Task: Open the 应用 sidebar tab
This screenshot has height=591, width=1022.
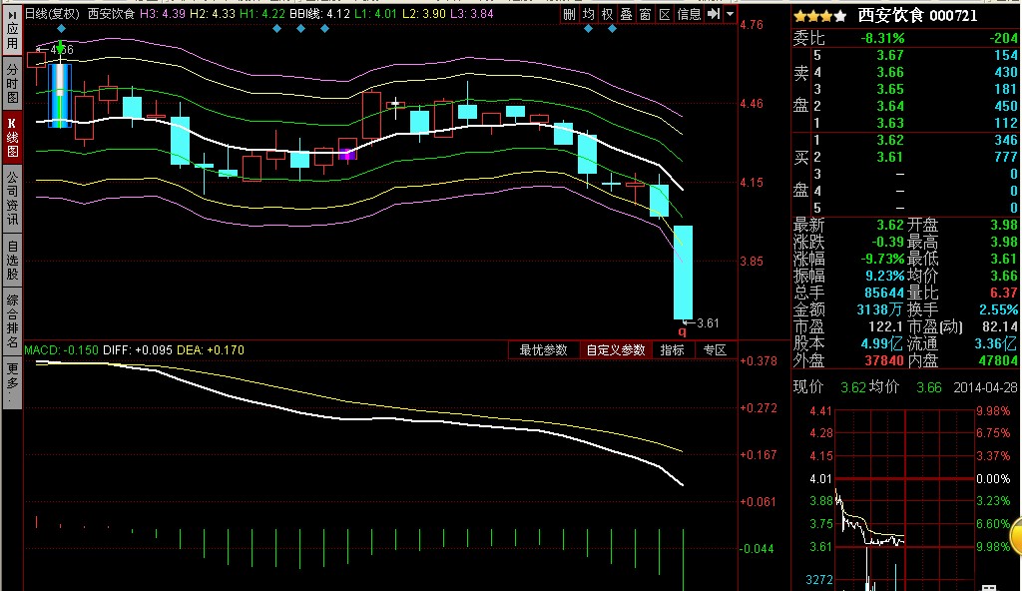Action: pos(12,30)
